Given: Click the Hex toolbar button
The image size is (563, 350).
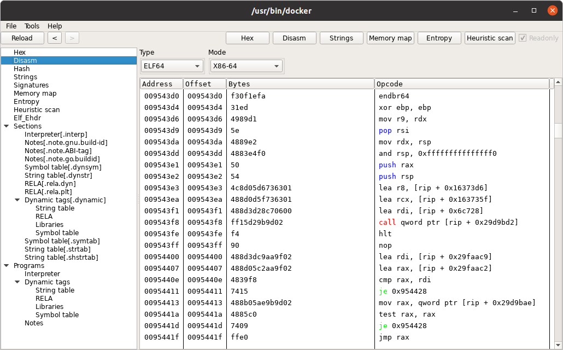Looking at the screenshot, I should [x=248, y=38].
